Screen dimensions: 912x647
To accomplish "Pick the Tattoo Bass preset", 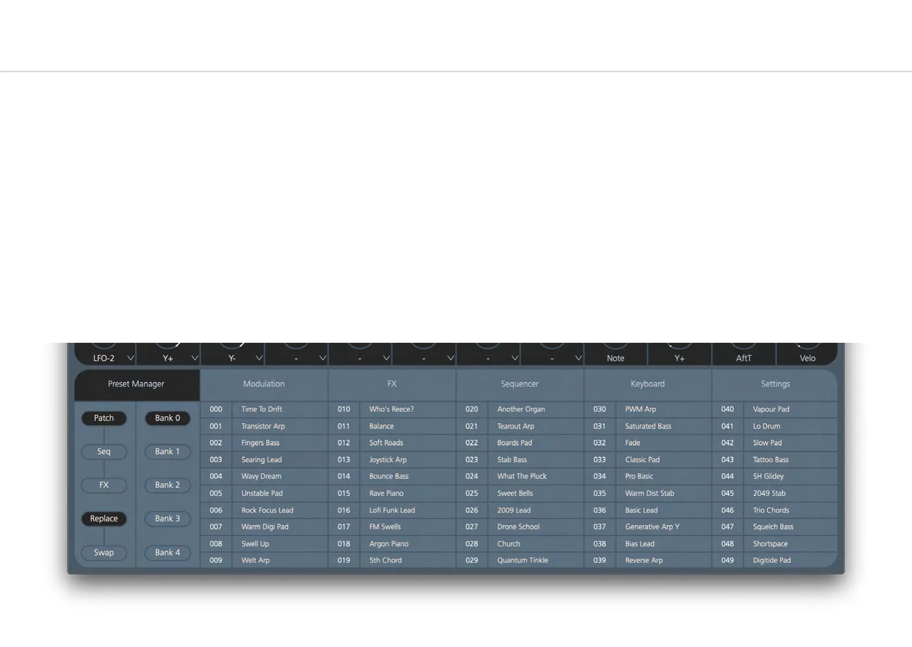I will tap(775, 460).
